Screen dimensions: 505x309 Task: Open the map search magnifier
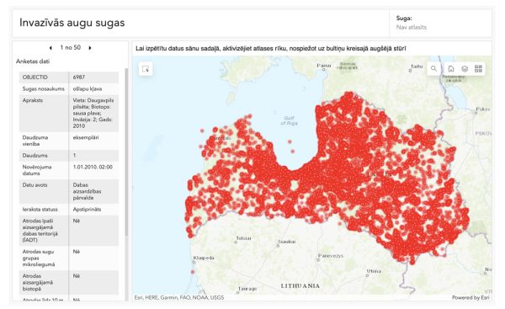click(x=433, y=69)
